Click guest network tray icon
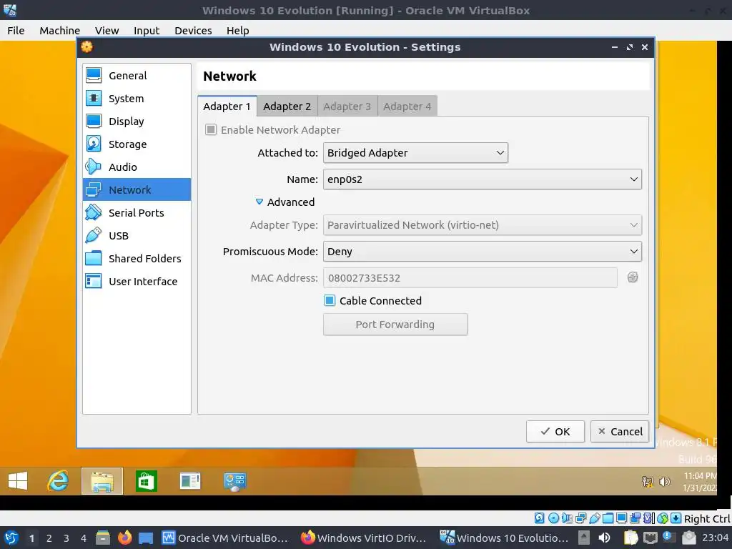 pyautogui.click(x=648, y=481)
